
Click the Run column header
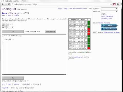(x=83, y=20)
